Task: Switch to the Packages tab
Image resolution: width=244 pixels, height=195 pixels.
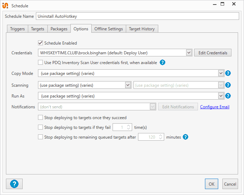Action: pyautogui.click(x=59, y=29)
